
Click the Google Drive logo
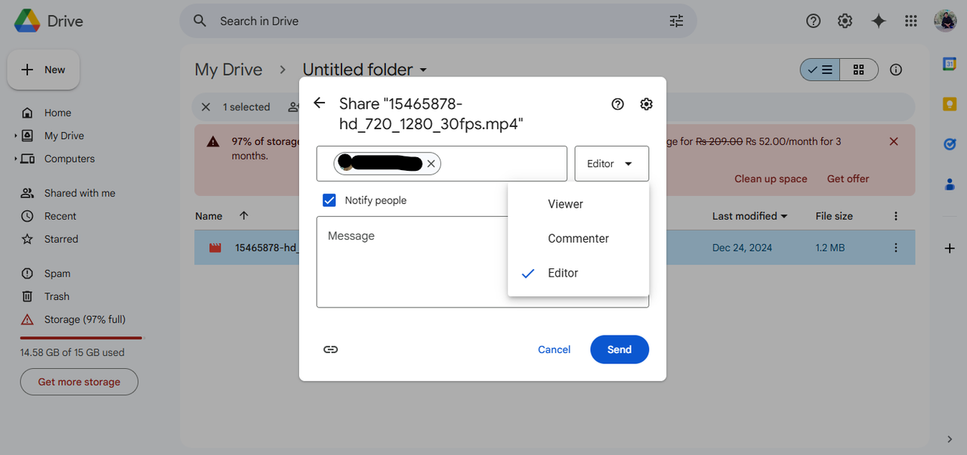pyautogui.click(x=27, y=21)
